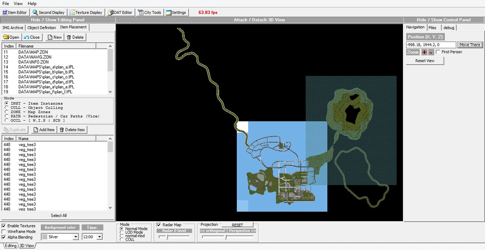Click Hide / Show Control Panel
This screenshot has height=250, width=485.
pyautogui.click(x=444, y=20)
